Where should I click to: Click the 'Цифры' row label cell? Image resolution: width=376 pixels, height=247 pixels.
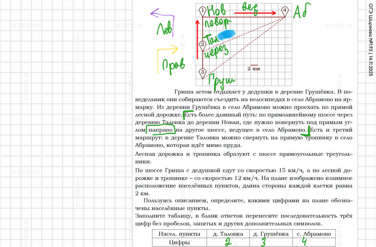coord(179,242)
